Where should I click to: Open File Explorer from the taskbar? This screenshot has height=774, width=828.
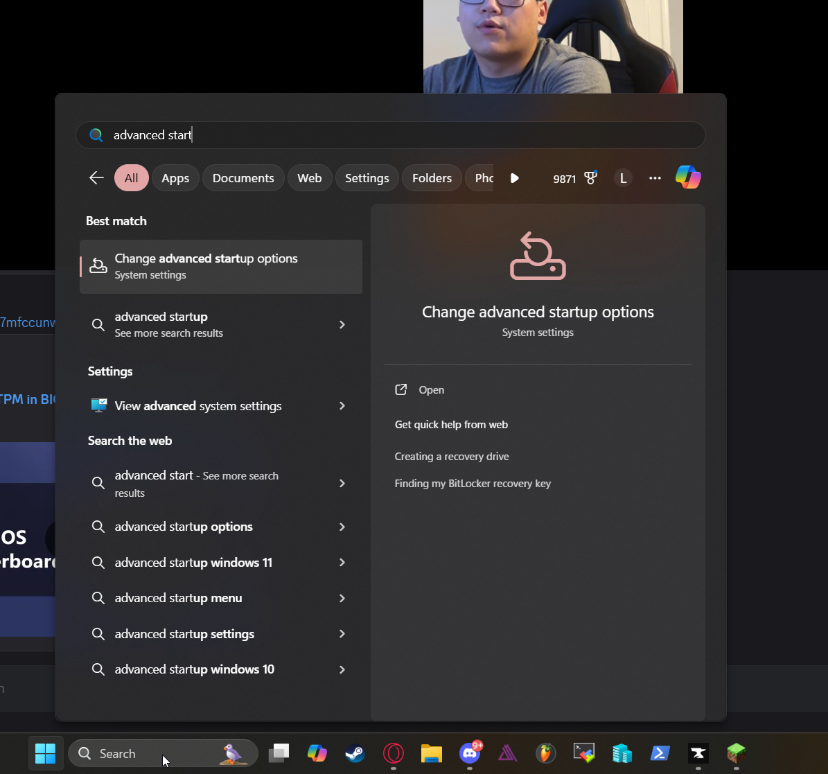click(x=432, y=753)
